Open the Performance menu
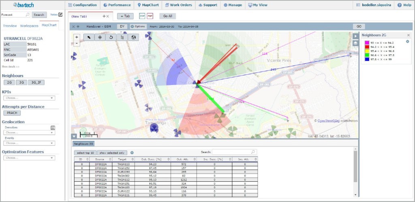The width and height of the screenshot is (415, 202). click(x=117, y=5)
